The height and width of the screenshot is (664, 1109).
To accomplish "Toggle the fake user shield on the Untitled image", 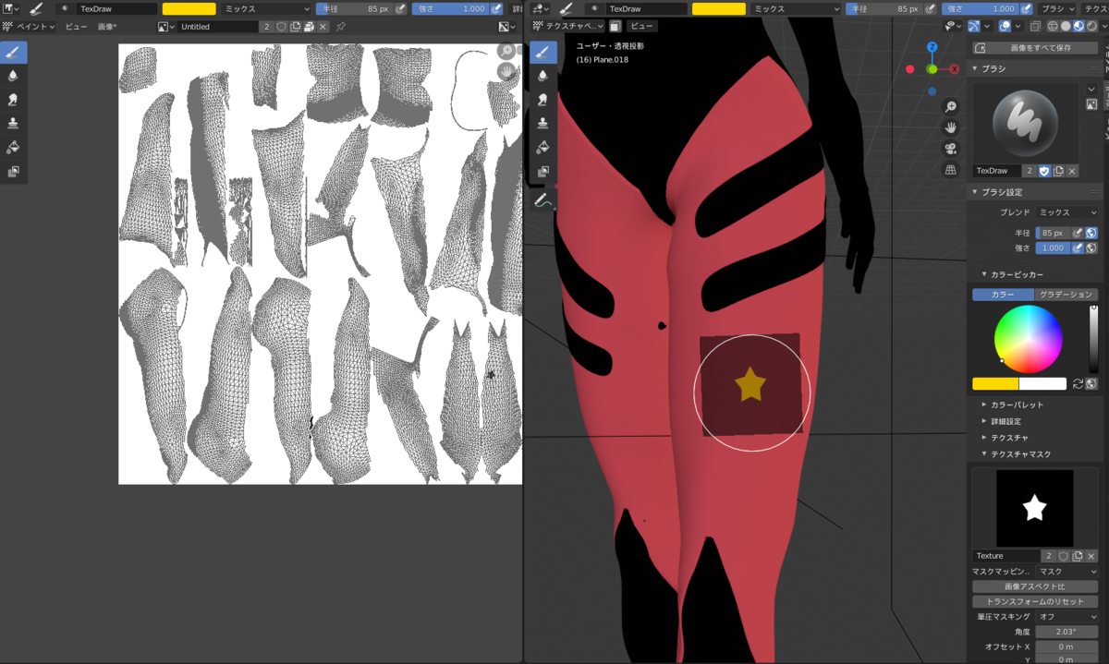I will 280,26.
